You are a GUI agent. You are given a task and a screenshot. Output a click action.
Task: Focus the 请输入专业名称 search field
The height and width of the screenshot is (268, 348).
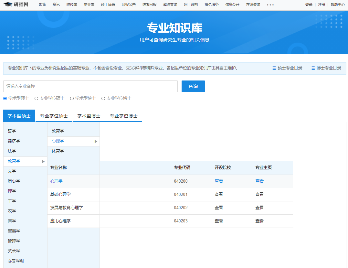pyautogui.click(x=90, y=86)
